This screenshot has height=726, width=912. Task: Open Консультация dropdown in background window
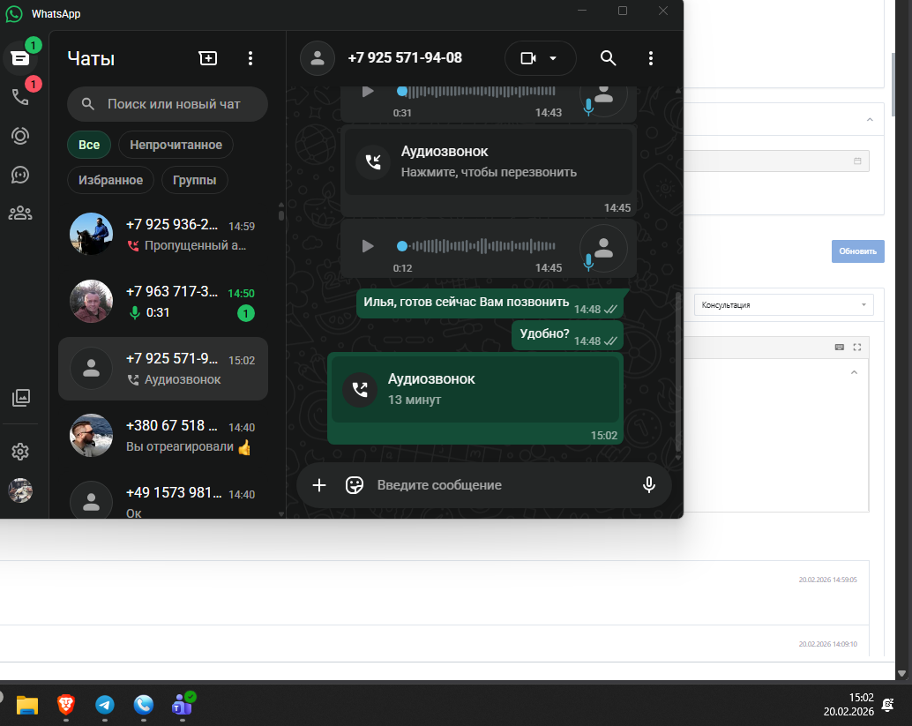click(x=783, y=305)
